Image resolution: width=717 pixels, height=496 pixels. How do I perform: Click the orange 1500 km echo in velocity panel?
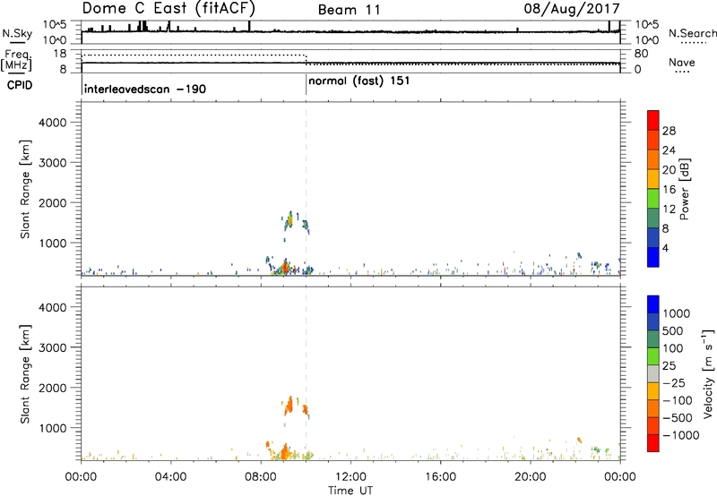pos(289,406)
